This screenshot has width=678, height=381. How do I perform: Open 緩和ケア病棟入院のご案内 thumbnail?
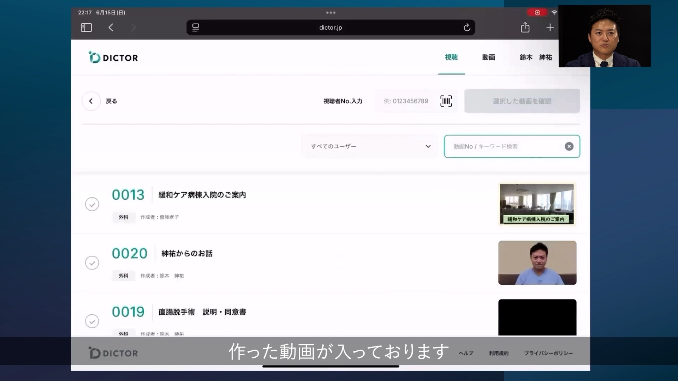click(x=537, y=204)
